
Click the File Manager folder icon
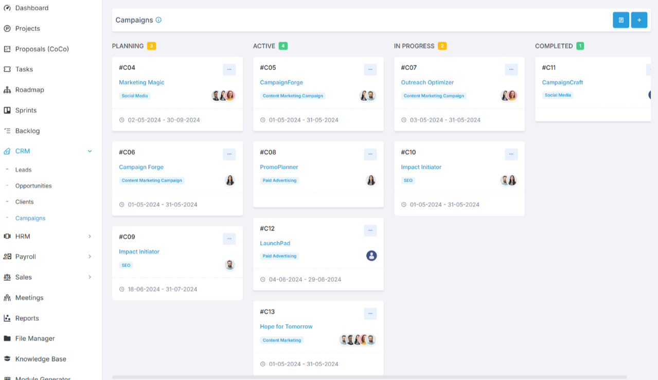point(7,339)
